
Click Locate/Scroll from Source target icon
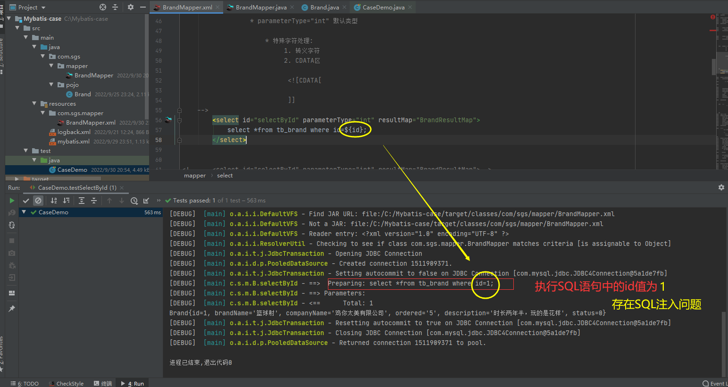point(103,7)
